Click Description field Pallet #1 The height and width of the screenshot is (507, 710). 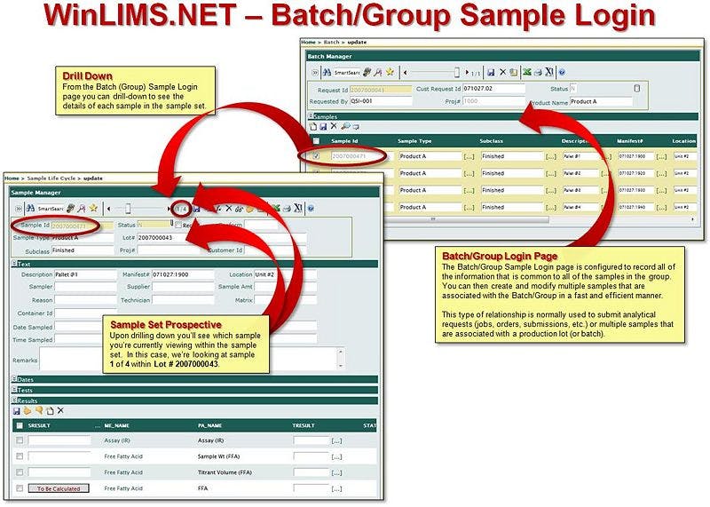(85, 274)
